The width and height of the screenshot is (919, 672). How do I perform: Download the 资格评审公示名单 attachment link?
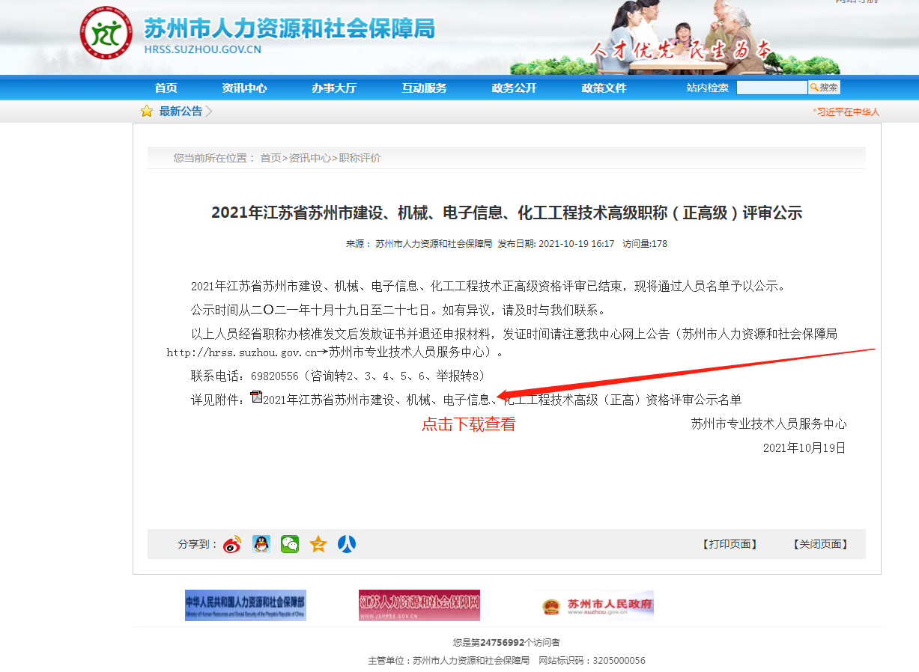pyautogui.click(x=502, y=400)
